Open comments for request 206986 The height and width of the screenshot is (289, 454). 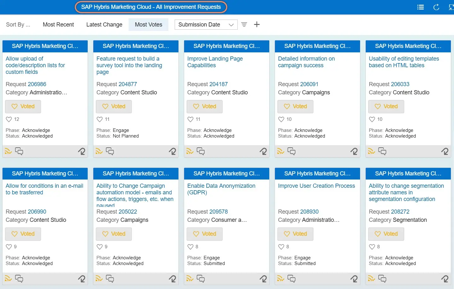(19, 151)
